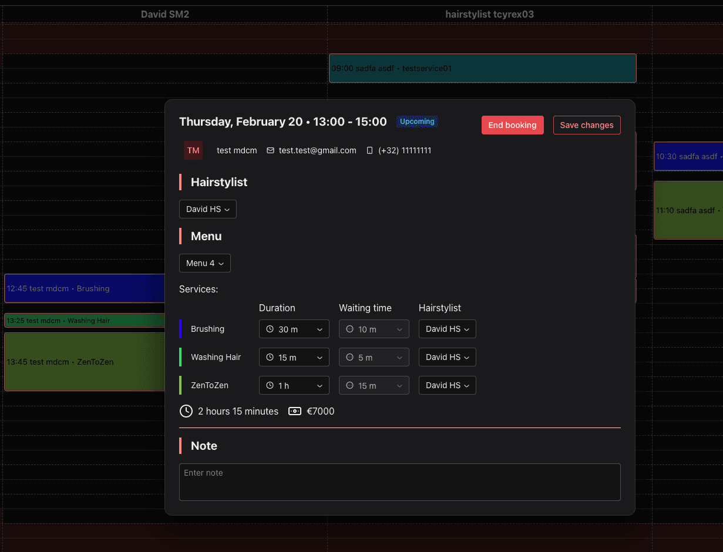The width and height of the screenshot is (723, 552).
Task: Click the clock icon in Brushing duration
Action: tap(270, 329)
